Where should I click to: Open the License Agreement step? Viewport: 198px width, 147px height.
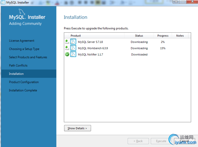(21, 41)
